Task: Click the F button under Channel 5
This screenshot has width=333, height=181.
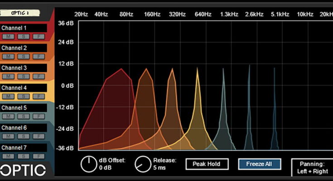Action: [39, 116]
